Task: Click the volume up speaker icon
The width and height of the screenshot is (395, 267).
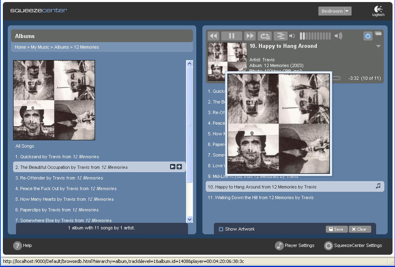Action: click(338, 36)
